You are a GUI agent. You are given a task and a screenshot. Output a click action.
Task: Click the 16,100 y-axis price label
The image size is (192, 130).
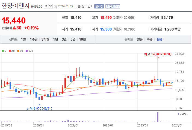click(179, 81)
